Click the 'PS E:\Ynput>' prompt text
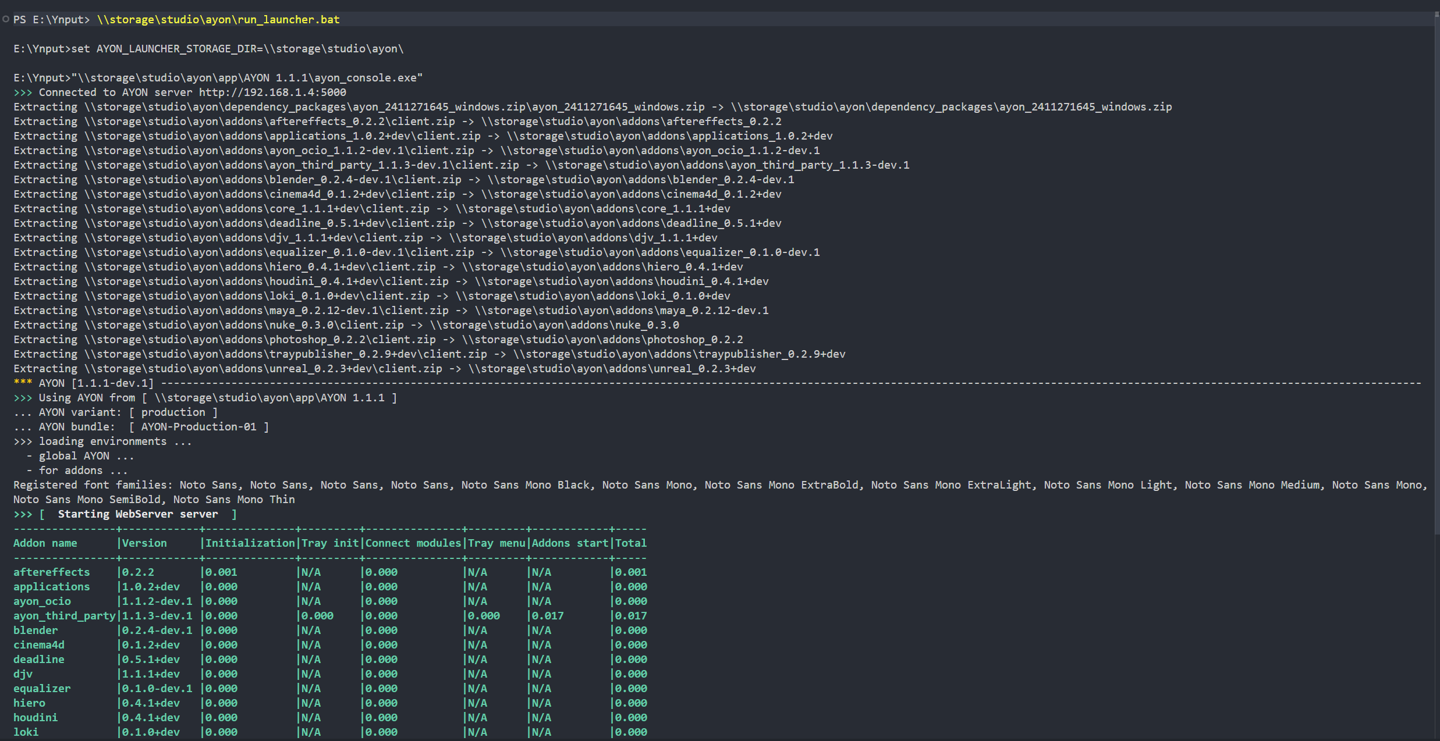This screenshot has width=1440, height=741. (x=52, y=19)
